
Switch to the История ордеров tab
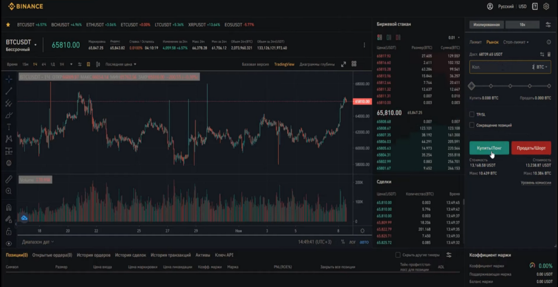pos(94,255)
